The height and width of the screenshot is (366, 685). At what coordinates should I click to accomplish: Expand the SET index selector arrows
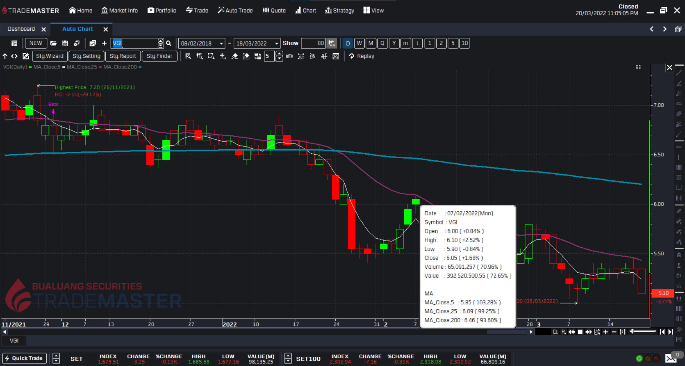(x=56, y=358)
